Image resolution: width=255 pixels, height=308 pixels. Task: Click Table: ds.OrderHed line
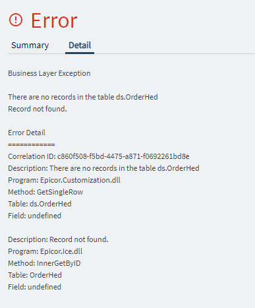(x=40, y=204)
